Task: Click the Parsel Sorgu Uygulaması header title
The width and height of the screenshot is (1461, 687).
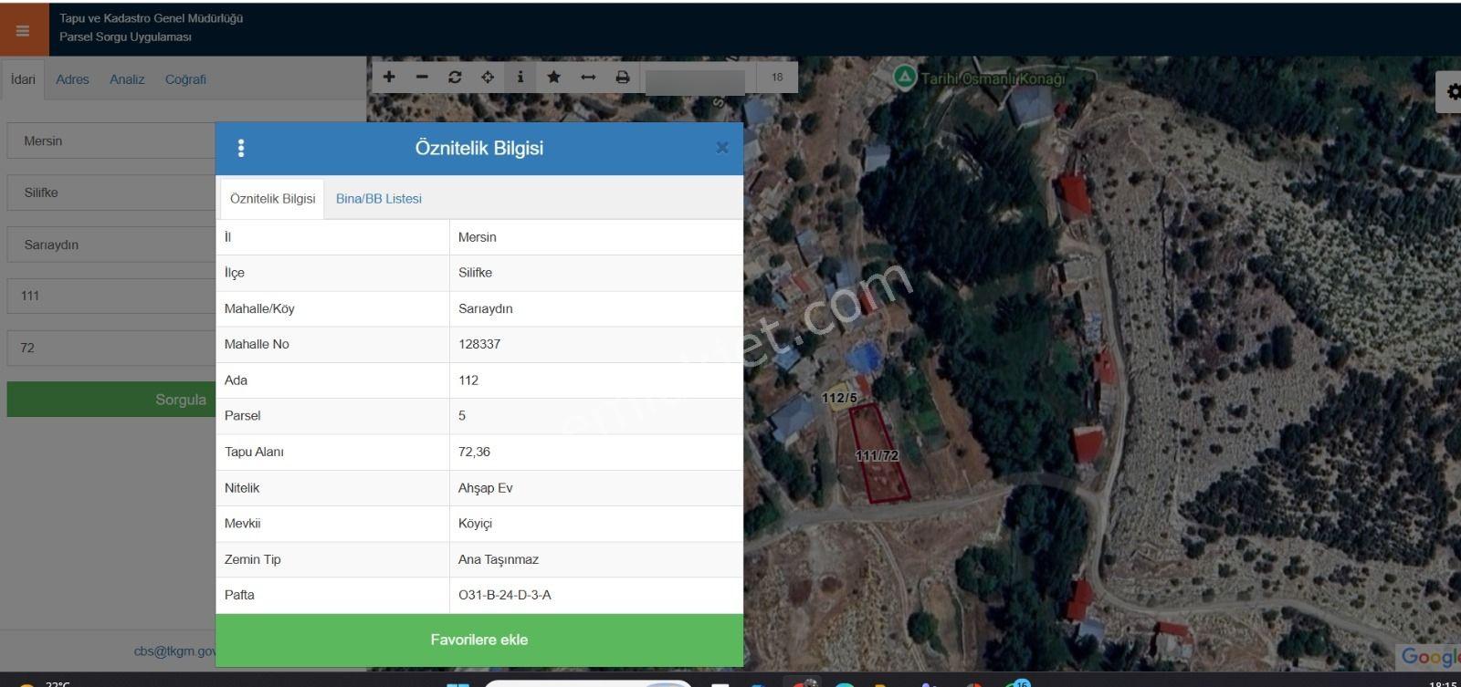Action: click(x=126, y=37)
